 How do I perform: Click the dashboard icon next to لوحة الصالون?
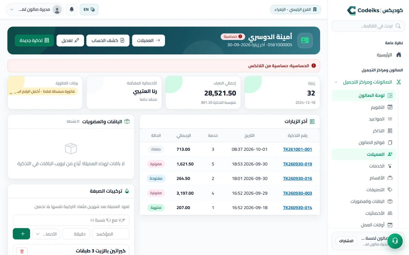390,95
